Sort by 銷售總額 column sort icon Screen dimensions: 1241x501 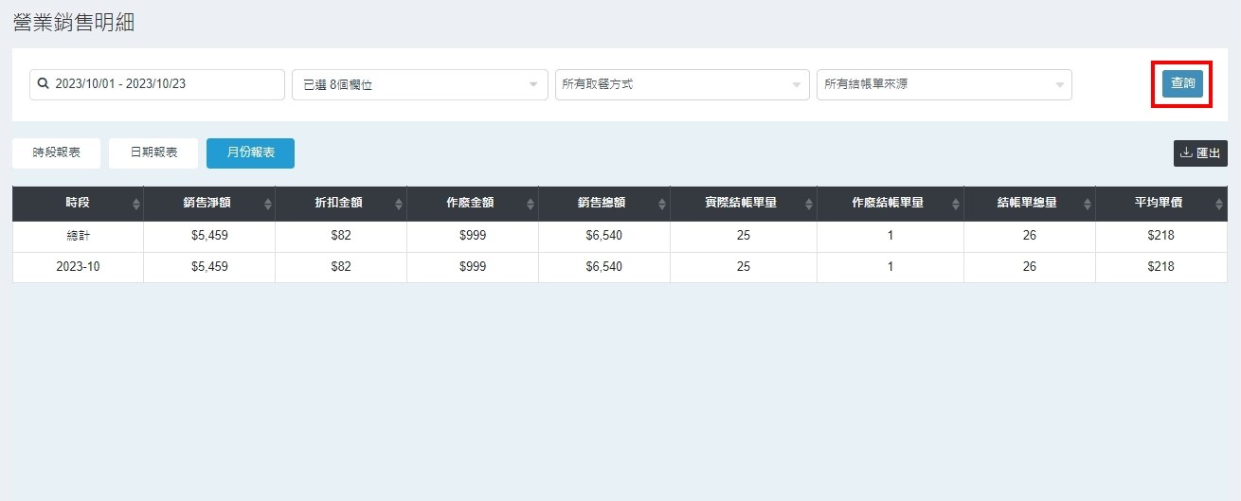[663, 205]
